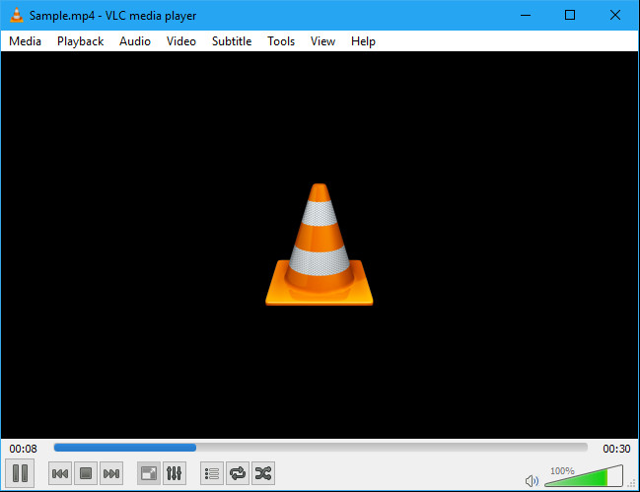This screenshot has height=492, width=640.
Task: Click the total time 00:30 label
Action: pos(616,449)
